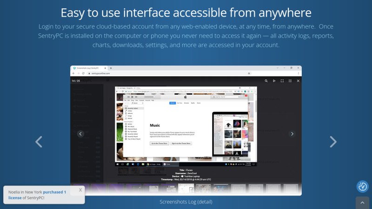
Task: Click the Screenshots Log browser tab
Action: coord(89,68)
